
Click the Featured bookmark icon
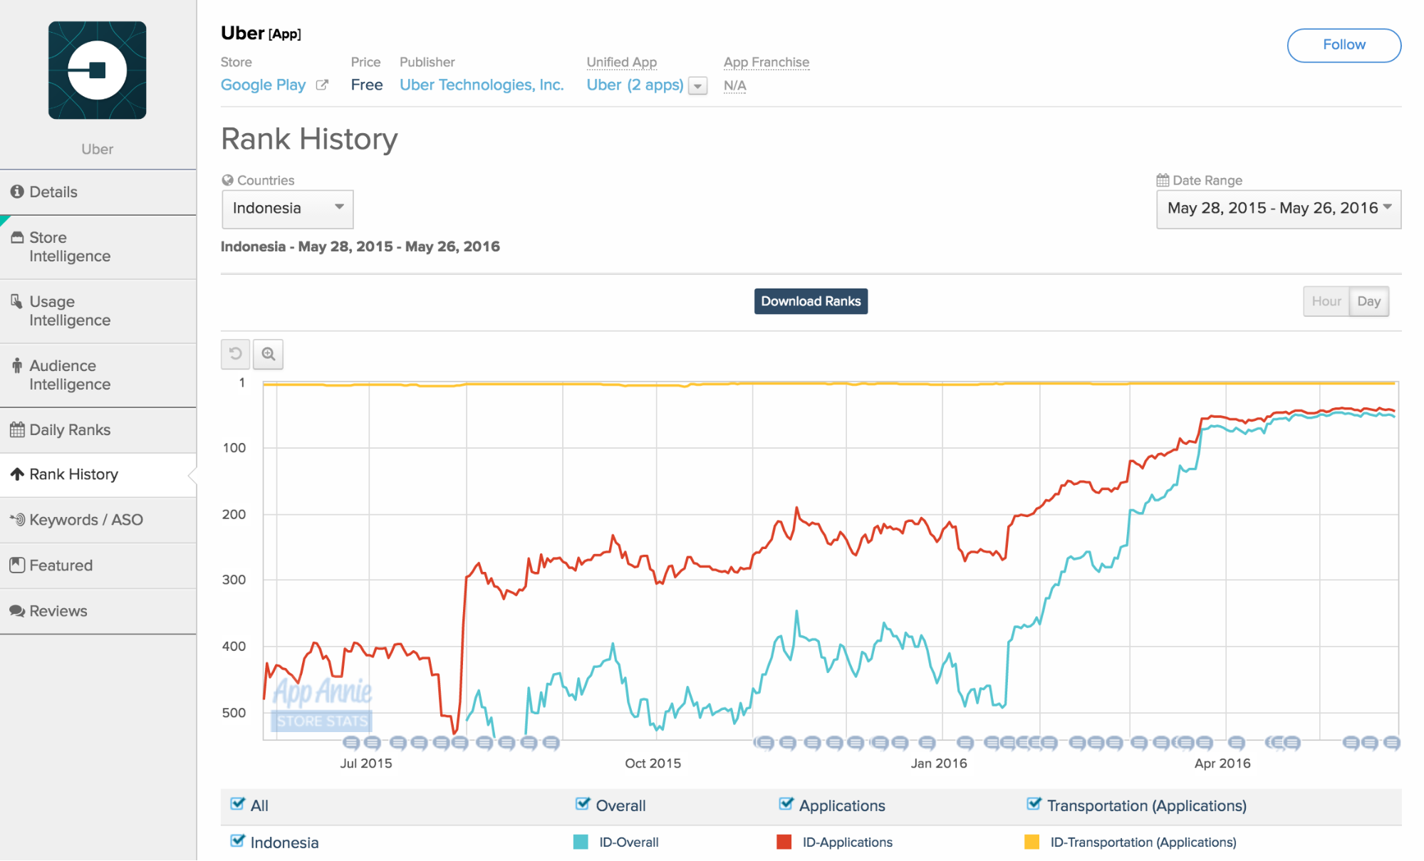(x=17, y=565)
